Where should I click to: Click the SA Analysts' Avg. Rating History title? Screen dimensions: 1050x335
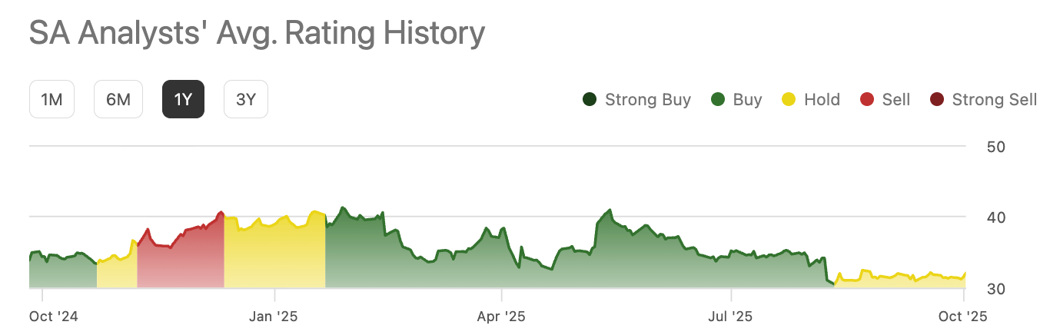click(258, 32)
